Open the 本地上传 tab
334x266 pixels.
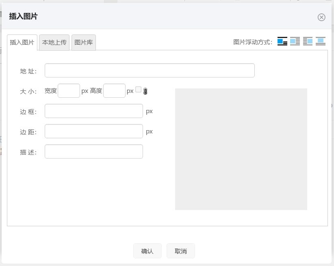point(54,43)
